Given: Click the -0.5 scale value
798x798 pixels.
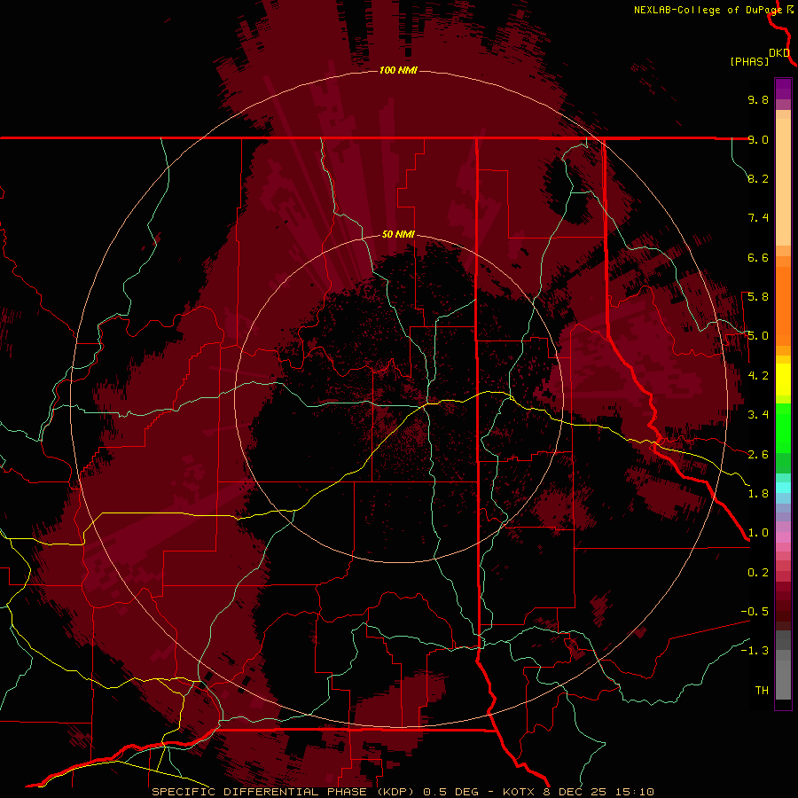Looking at the screenshot, I should point(755,612).
